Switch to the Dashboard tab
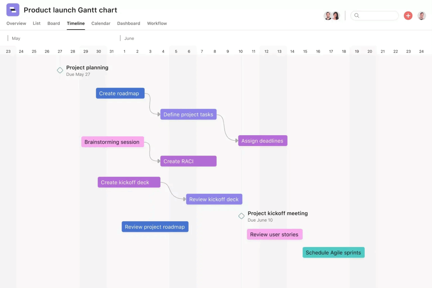 129,23
